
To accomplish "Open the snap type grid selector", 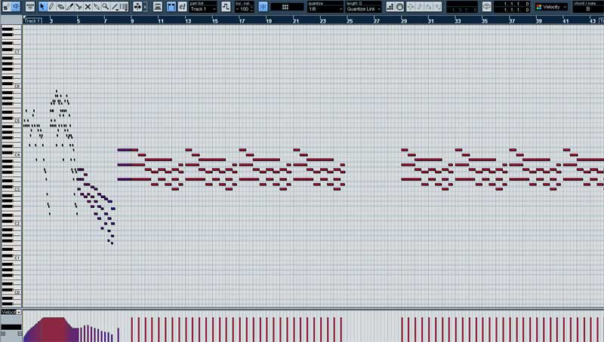I will 287,7.
